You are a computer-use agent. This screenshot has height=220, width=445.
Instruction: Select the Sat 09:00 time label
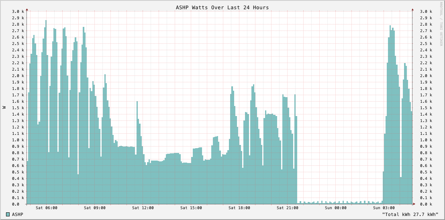point(94,208)
